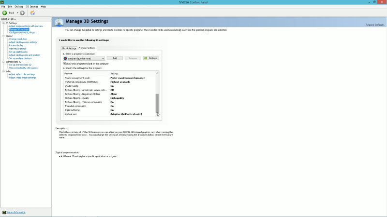
Task: Switch to the Global Settings tab
Action: coord(69,49)
